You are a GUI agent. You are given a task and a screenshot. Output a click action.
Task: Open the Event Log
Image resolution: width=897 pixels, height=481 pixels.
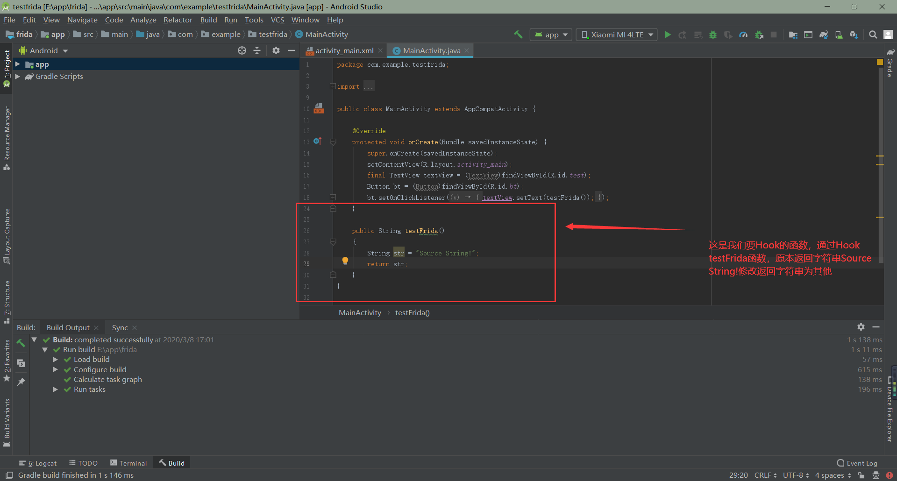point(857,463)
